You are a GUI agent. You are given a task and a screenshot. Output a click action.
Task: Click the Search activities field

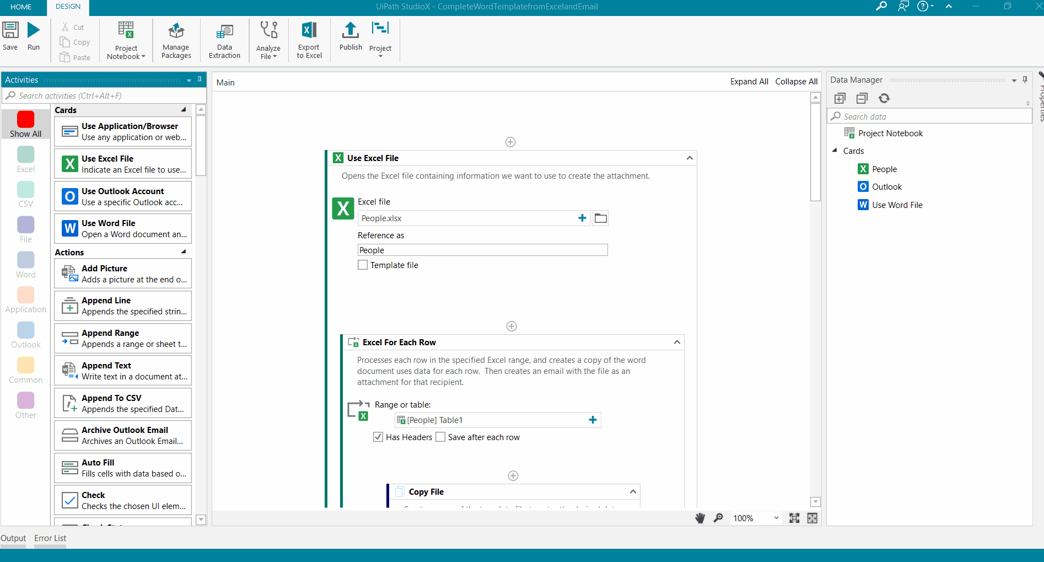click(x=104, y=95)
